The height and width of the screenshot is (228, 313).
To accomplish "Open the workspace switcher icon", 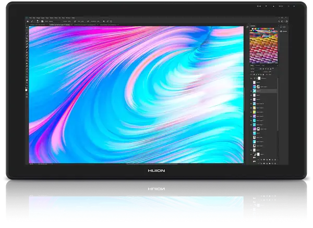I will click(x=282, y=21).
